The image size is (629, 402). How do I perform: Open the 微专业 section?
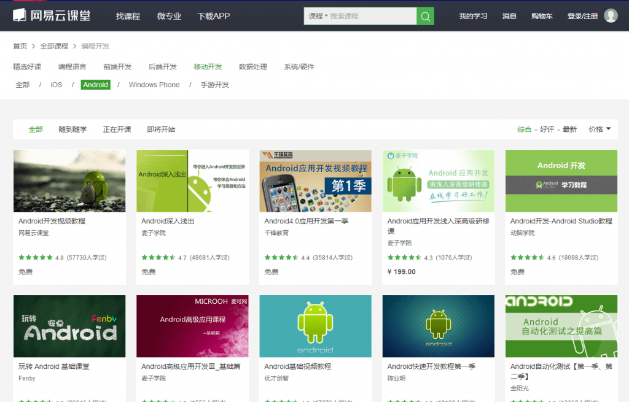(169, 16)
